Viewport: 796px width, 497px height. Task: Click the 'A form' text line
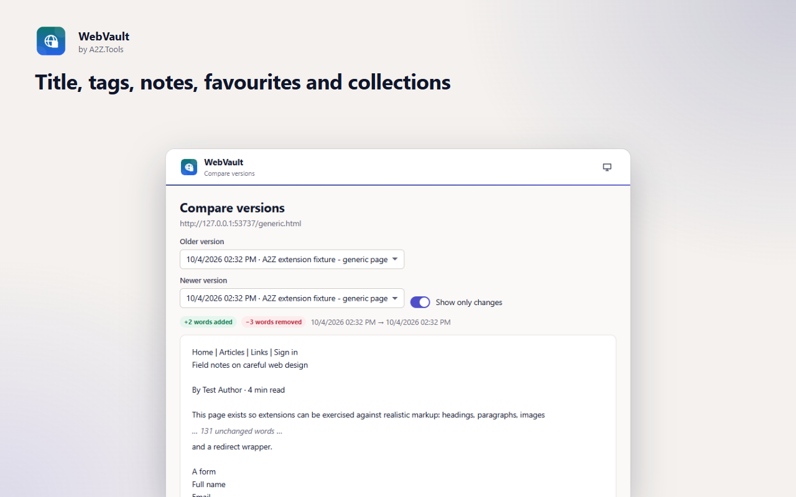point(204,472)
